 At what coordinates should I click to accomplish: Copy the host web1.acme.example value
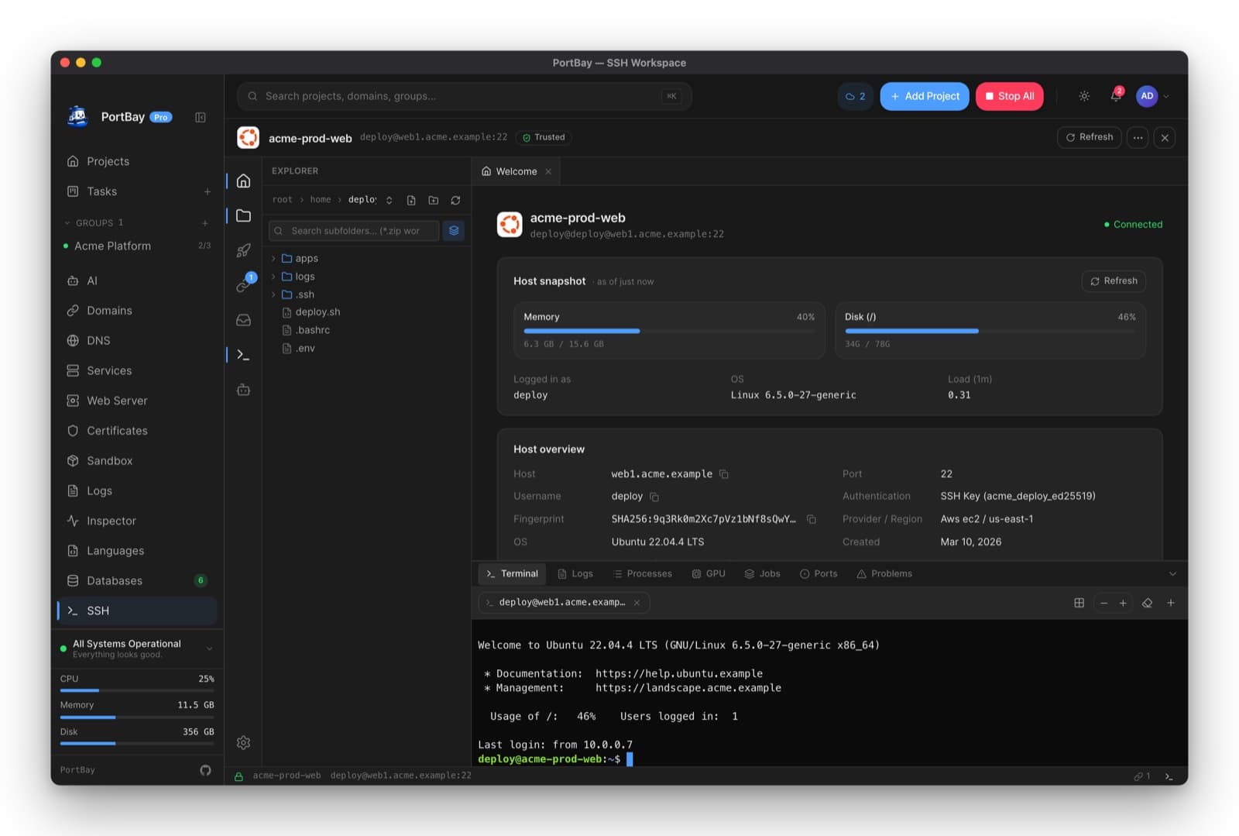(723, 473)
